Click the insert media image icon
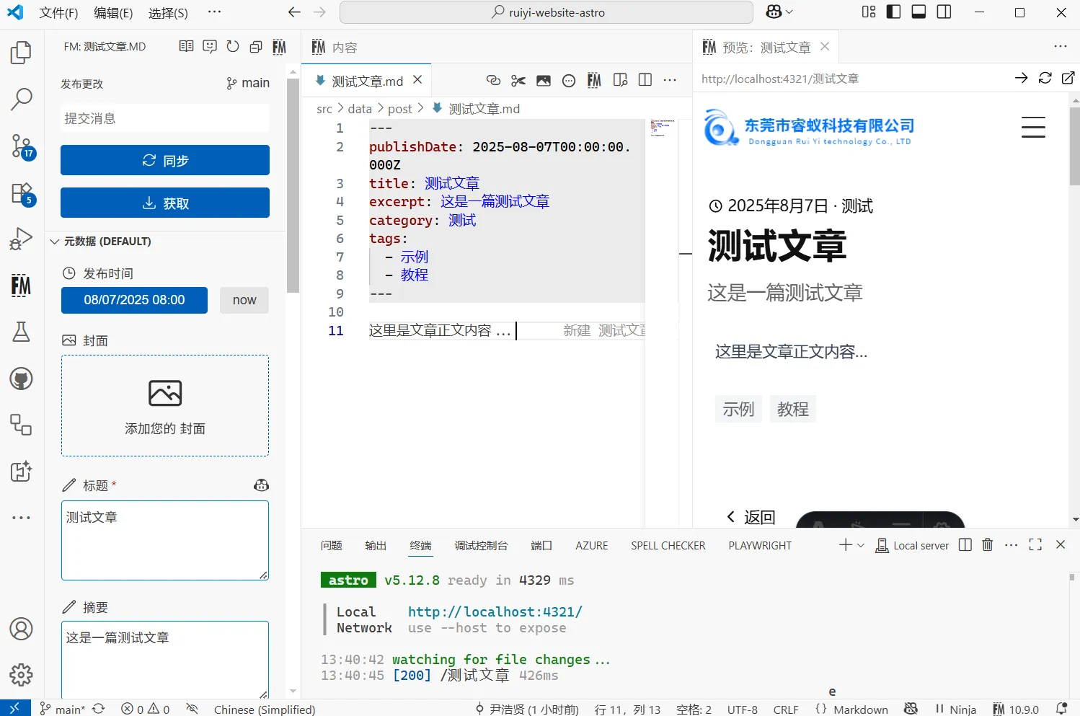The image size is (1080, 716). pyautogui.click(x=544, y=80)
